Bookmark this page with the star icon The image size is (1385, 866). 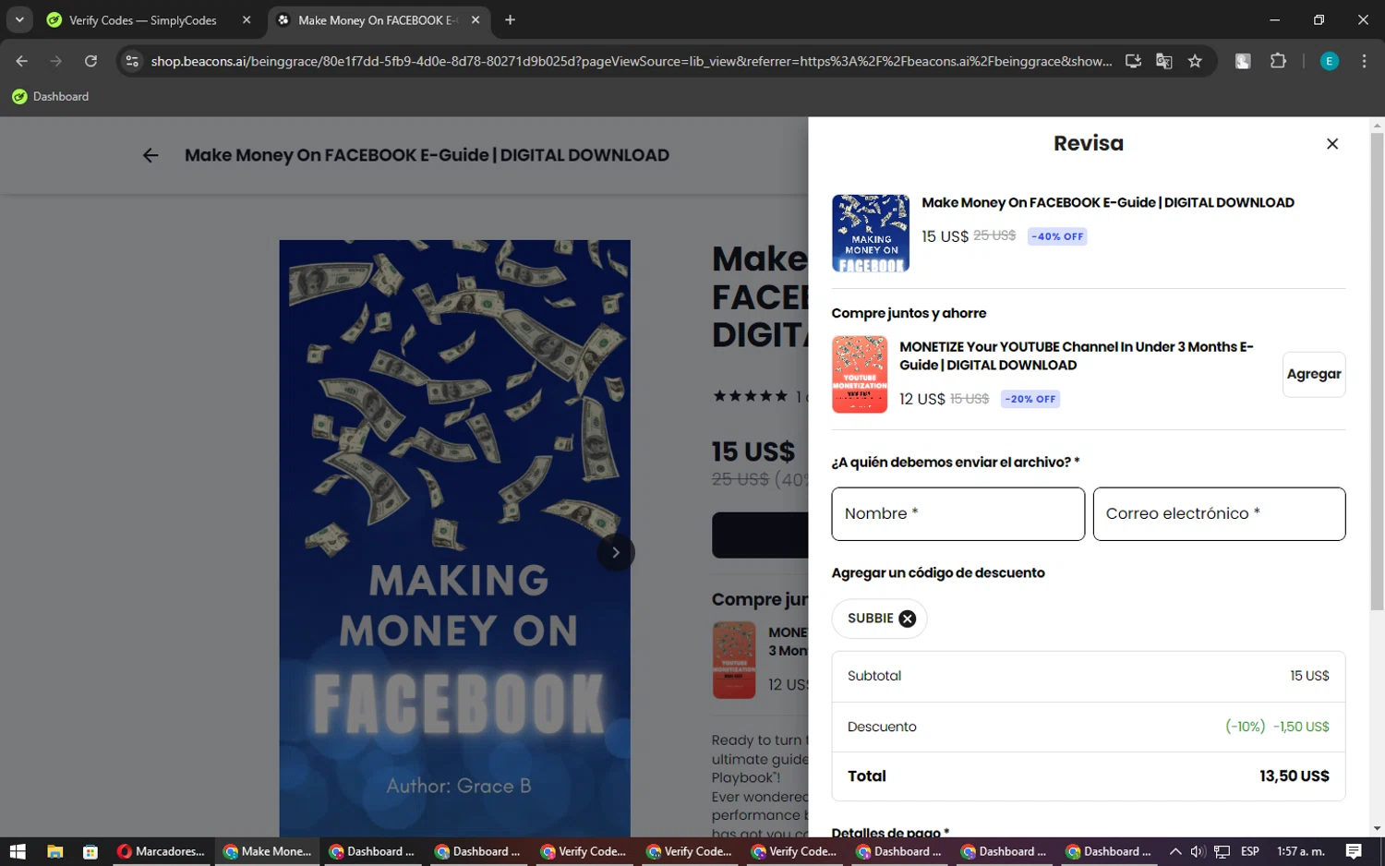pyautogui.click(x=1195, y=61)
